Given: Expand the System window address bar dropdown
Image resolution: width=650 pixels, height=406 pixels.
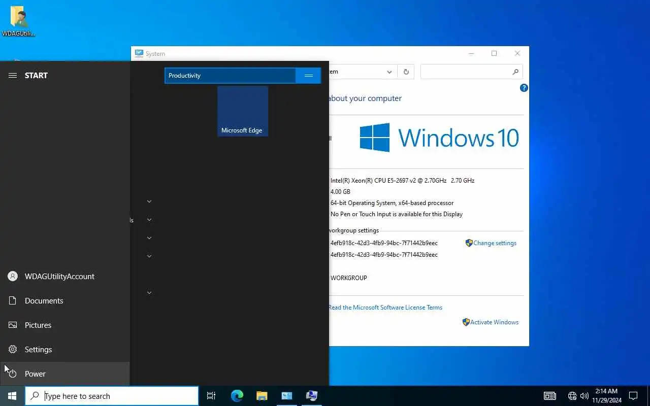Looking at the screenshot, I should (389, 72).
